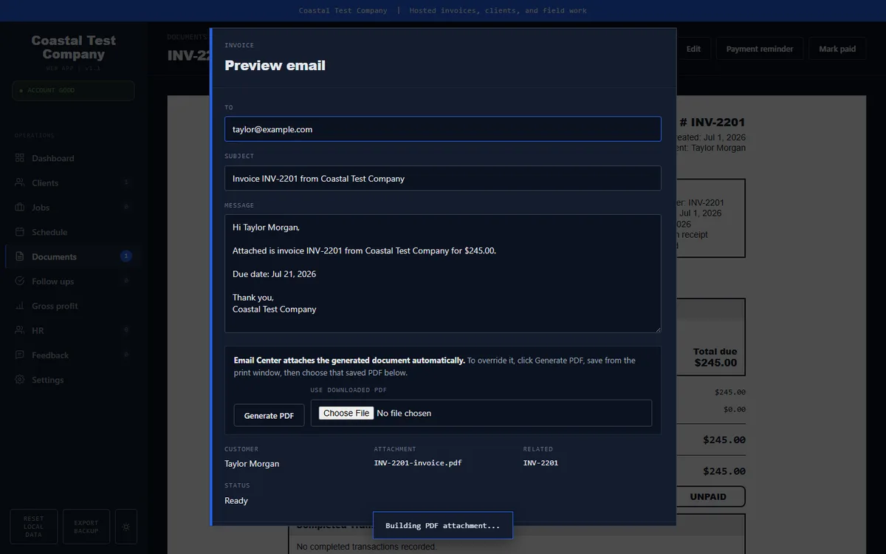The height and width of the screenshot is (554, 886).
Task: Toggle the theme sun icon button
Action: point(126,527)
